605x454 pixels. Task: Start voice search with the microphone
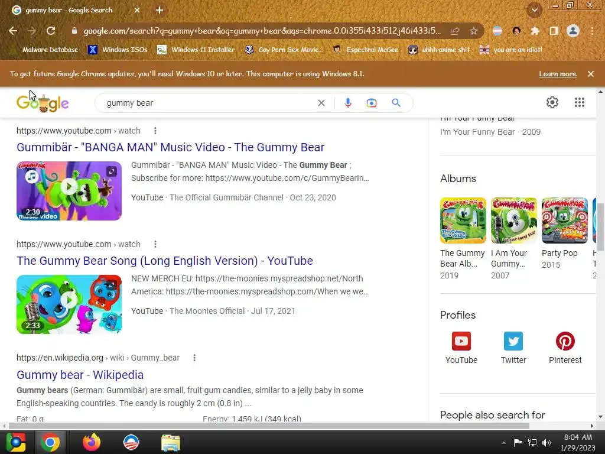coord(347,103)
